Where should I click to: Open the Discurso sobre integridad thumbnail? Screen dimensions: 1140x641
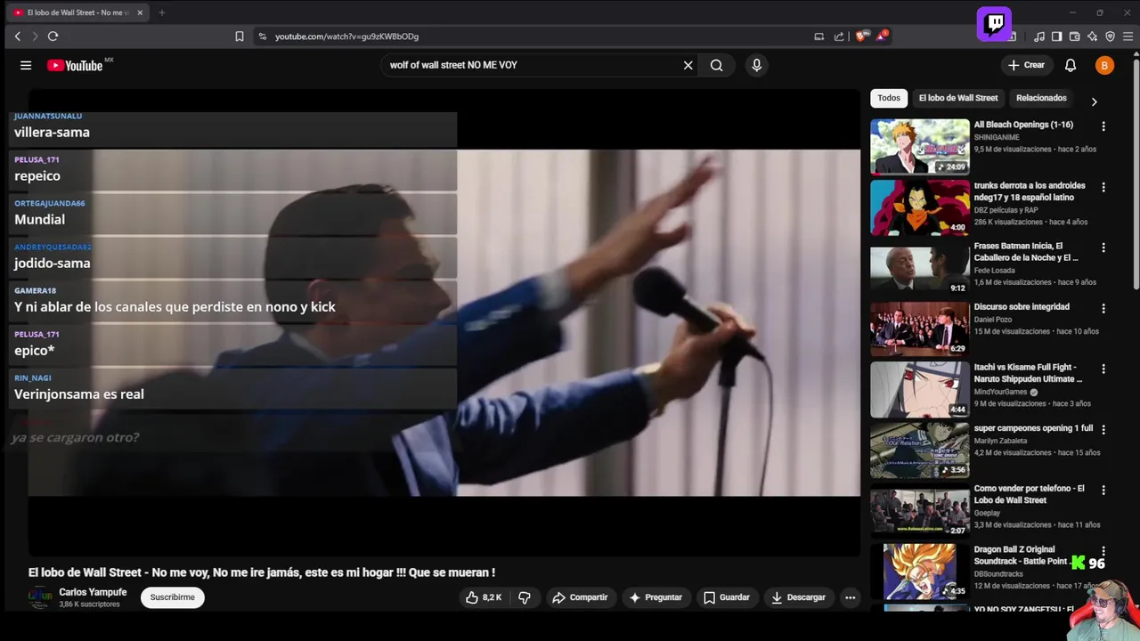pos(920,329)
